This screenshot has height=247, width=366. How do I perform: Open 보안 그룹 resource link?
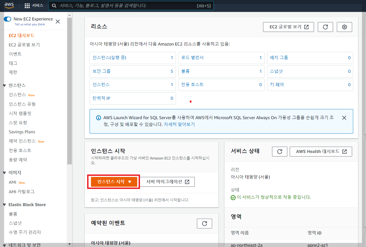point(102,71)
